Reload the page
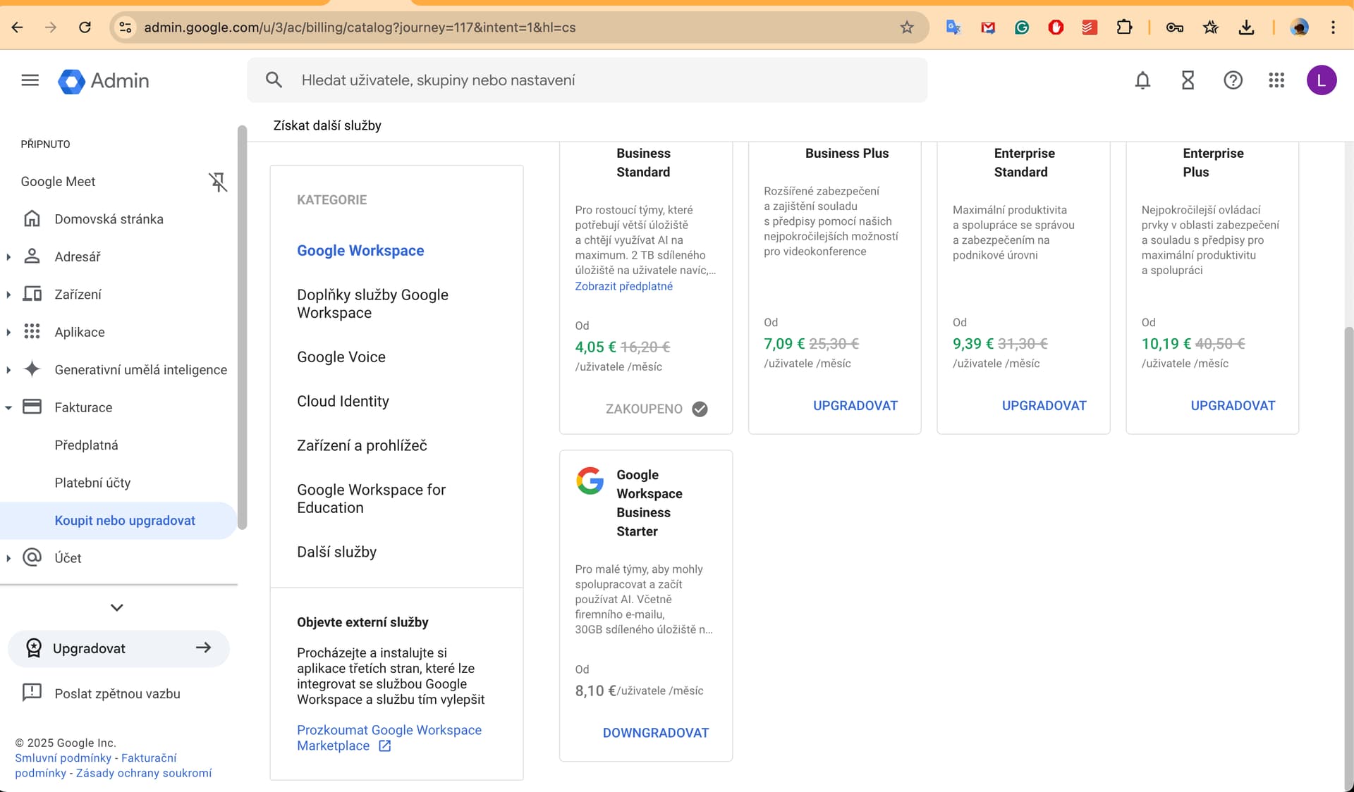This screenshot has height=792, width=1354. point(85,27)
